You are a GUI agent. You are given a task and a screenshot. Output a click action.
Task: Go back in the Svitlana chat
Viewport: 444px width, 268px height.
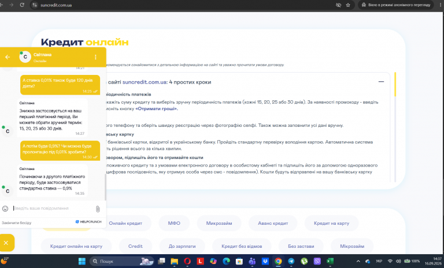[x=8, y=57]
